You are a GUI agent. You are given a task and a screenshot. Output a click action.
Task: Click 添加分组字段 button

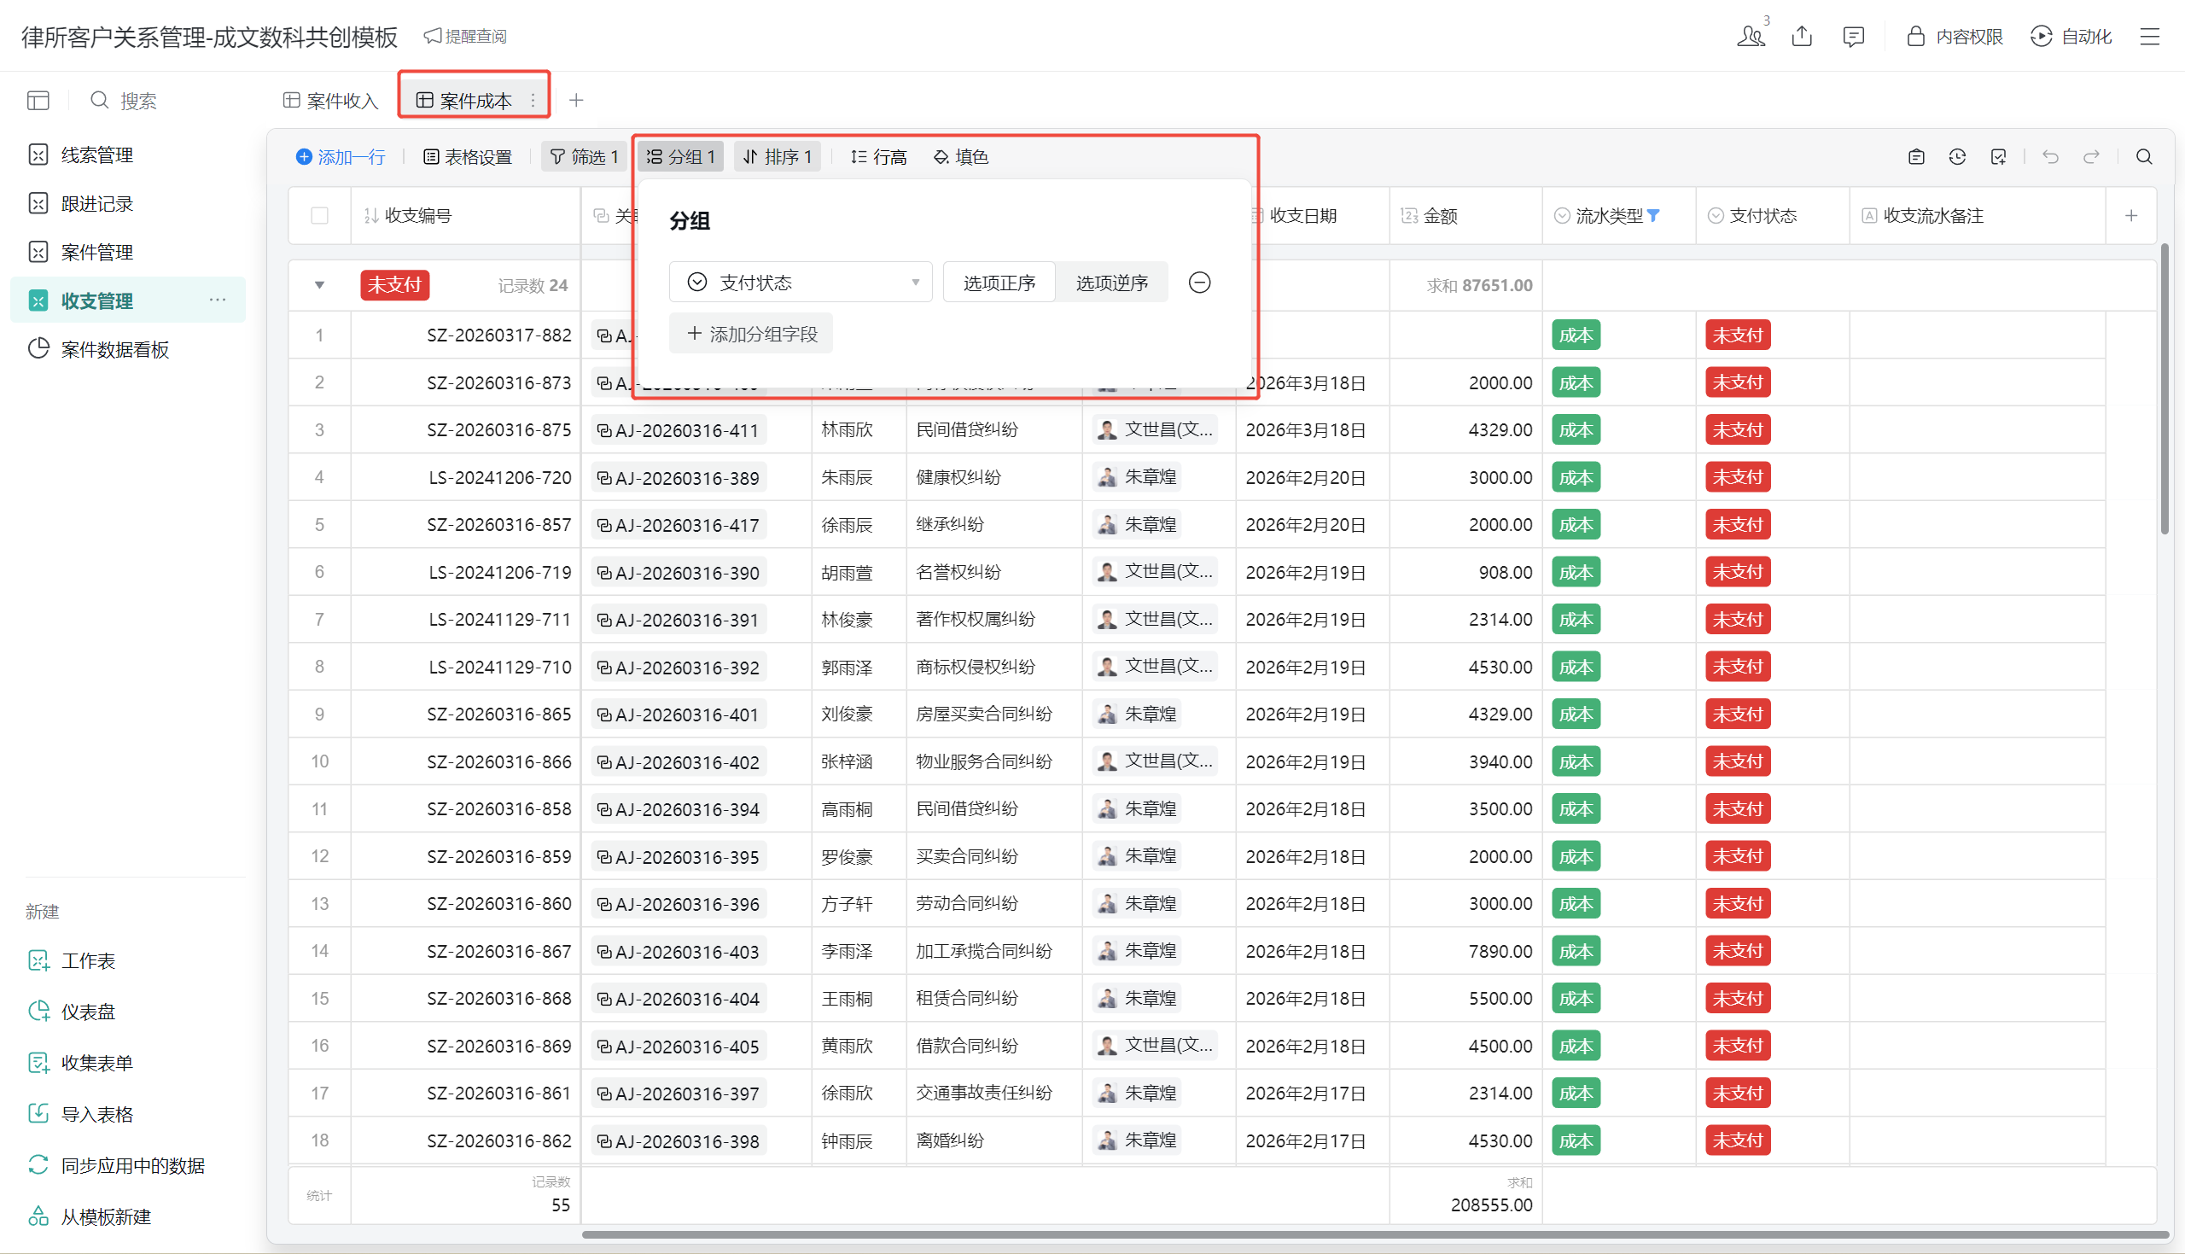(751, 334)
